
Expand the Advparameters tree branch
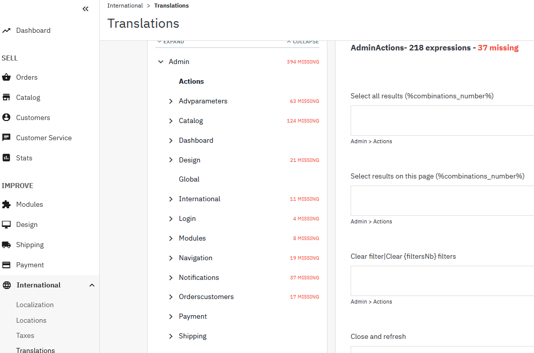(x=171, y=101)
